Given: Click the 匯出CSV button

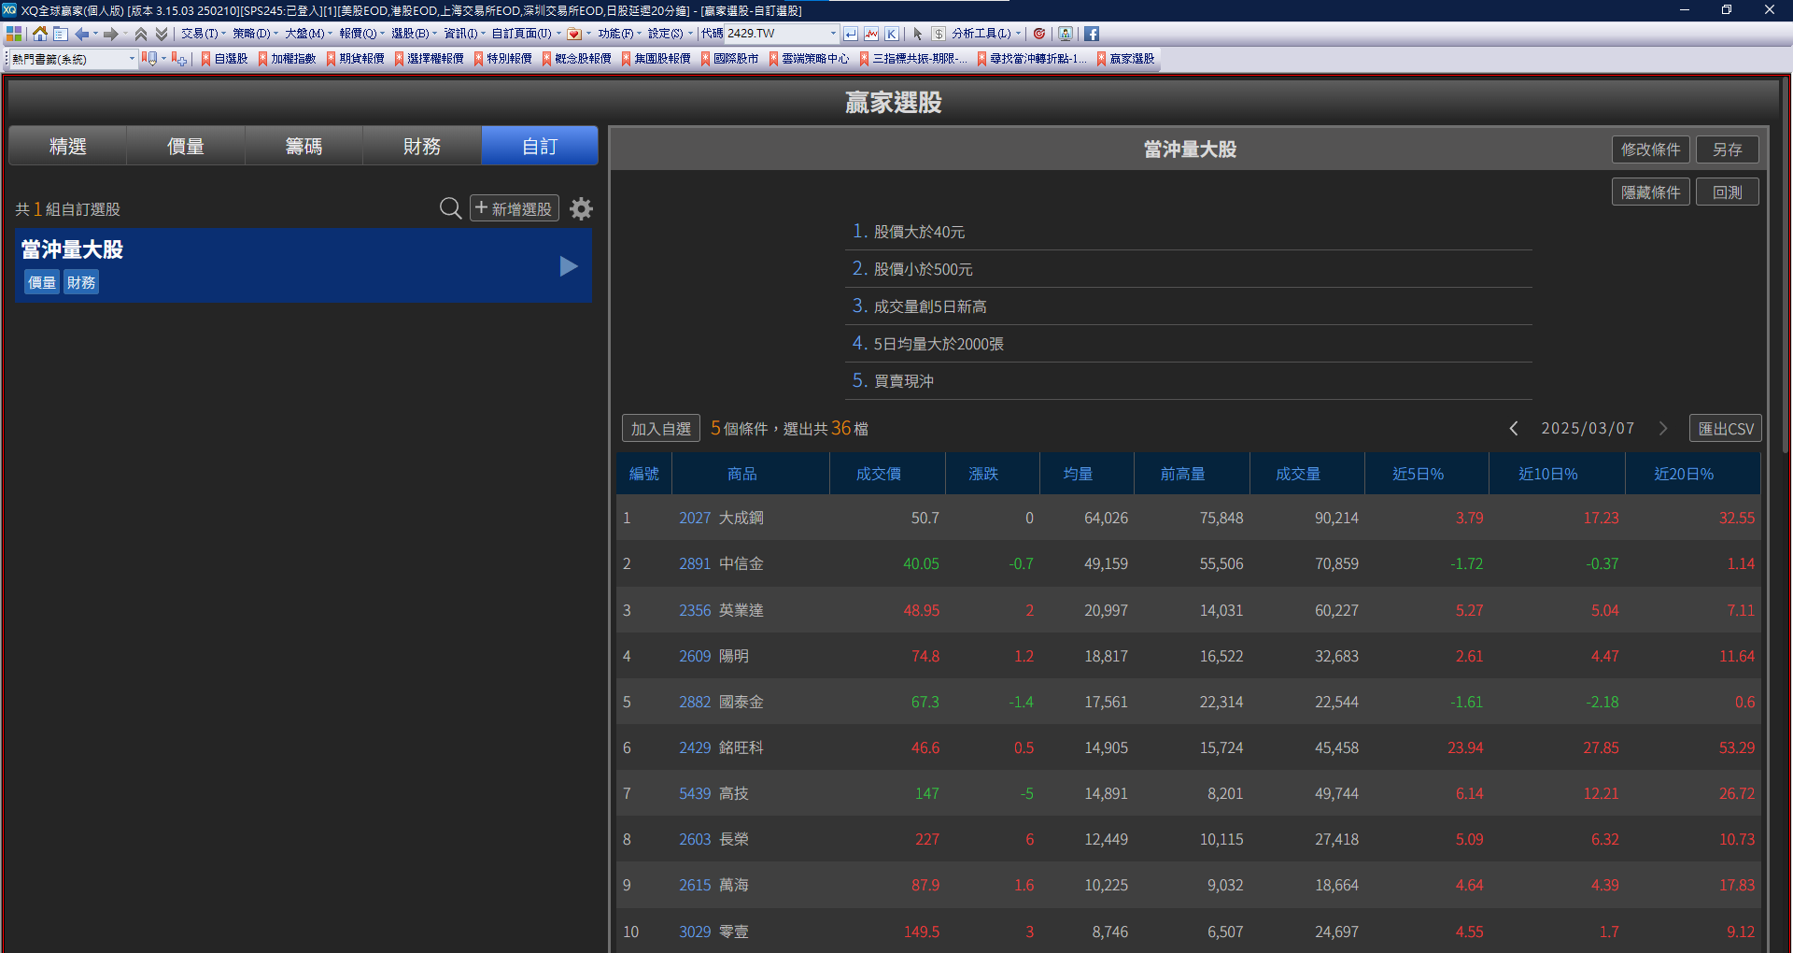Looking at the screenshot, I should 1725,428.
